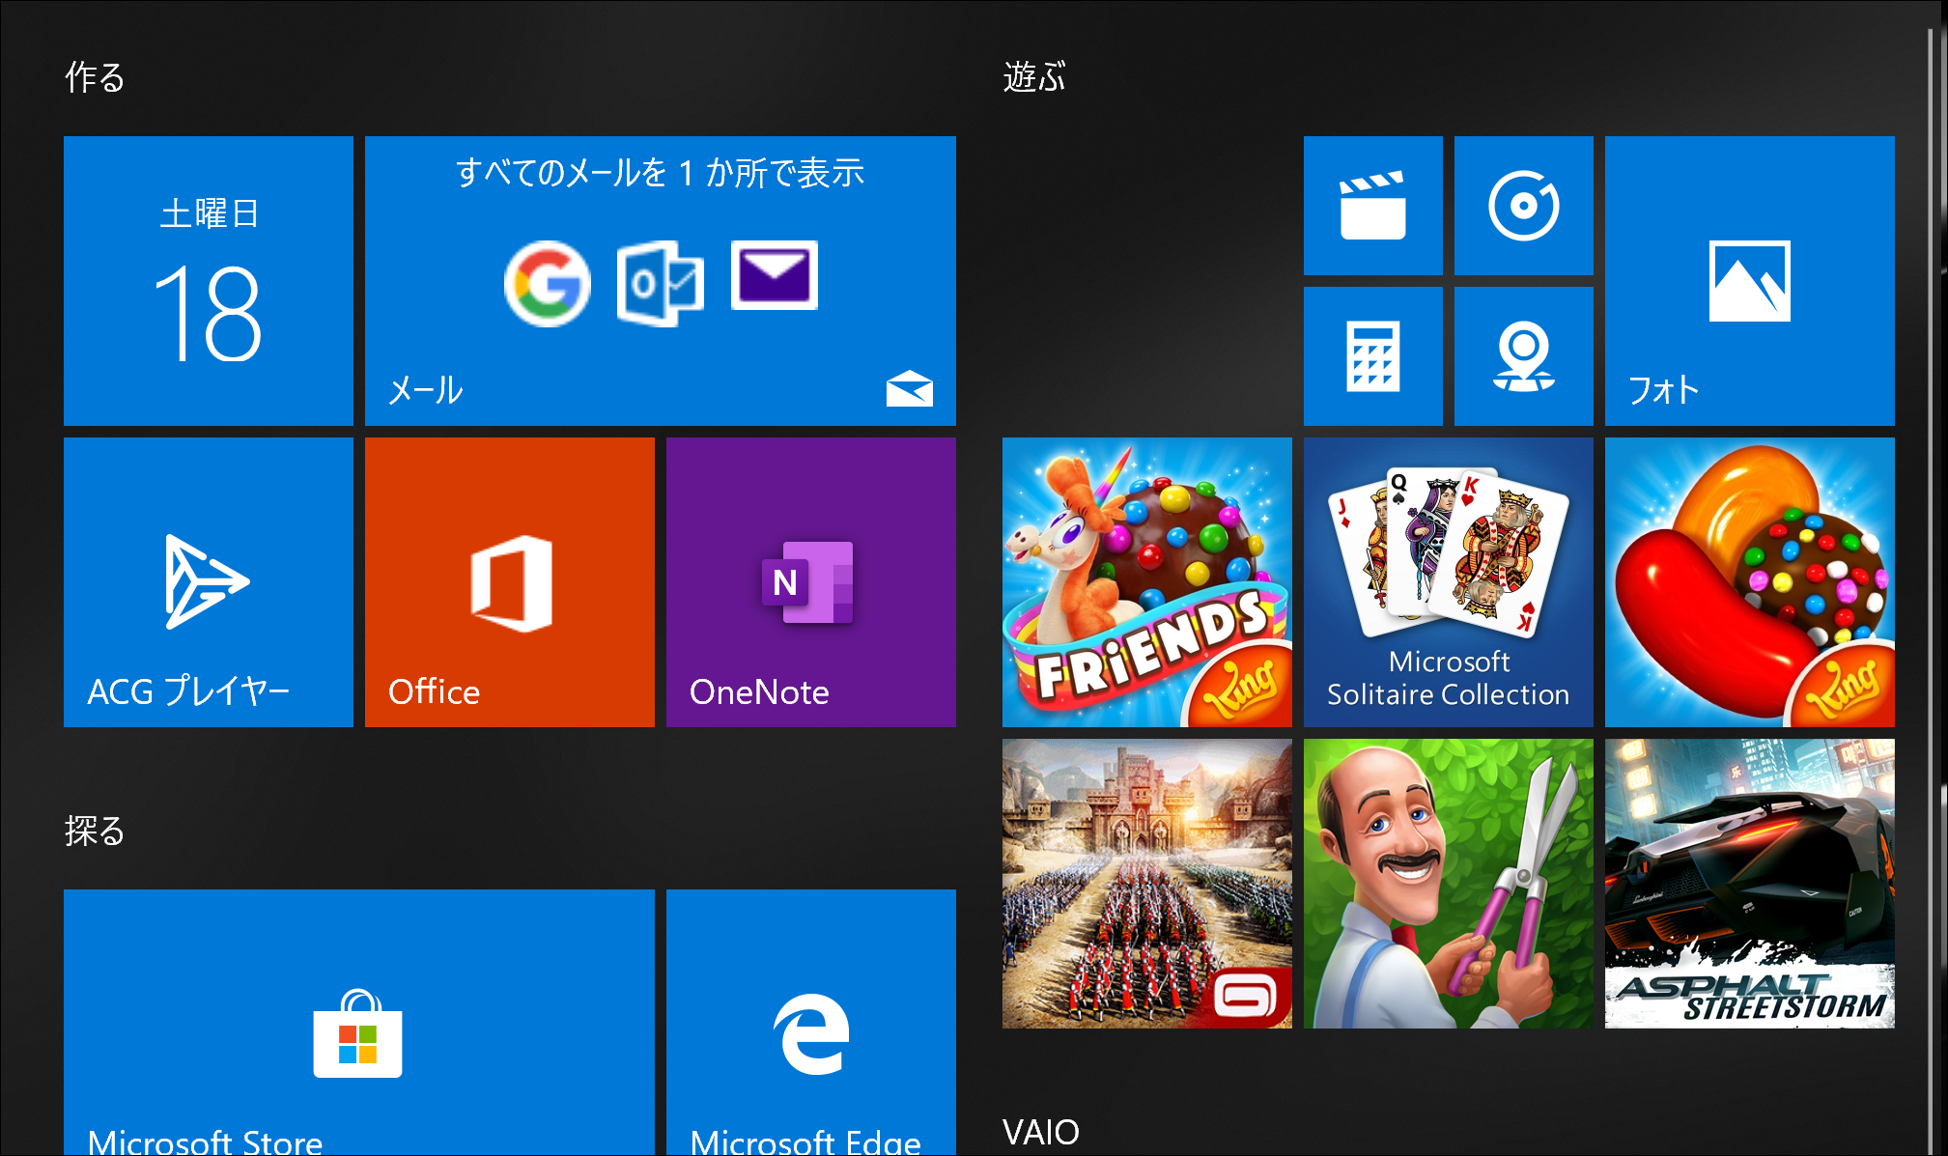
Task: Launch Microsoft Solitaire Collection tile
Action: (x=1449, y=582)
